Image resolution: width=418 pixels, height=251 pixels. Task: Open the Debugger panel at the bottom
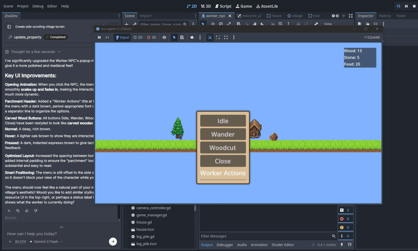click(x=225, y=245)
